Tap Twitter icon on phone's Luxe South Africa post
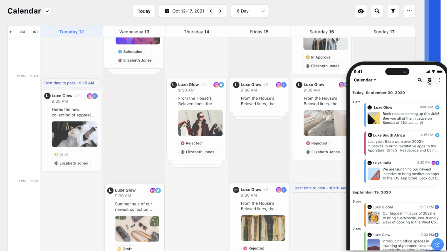The width and height of the screenshot is (447, 252). click(437, 135)
